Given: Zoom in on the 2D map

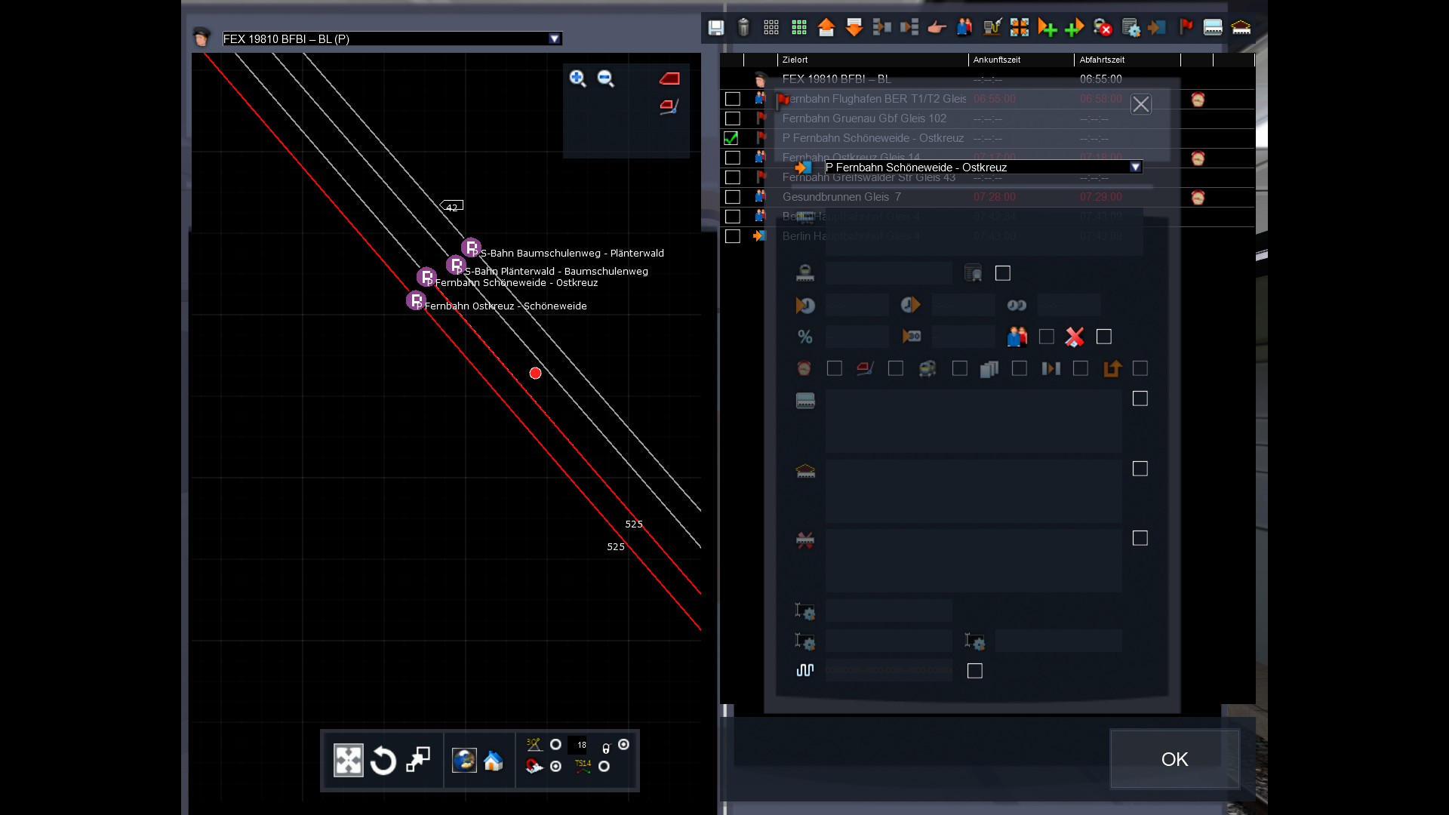Looking at the screenshot, I should (x=577, y=78).
